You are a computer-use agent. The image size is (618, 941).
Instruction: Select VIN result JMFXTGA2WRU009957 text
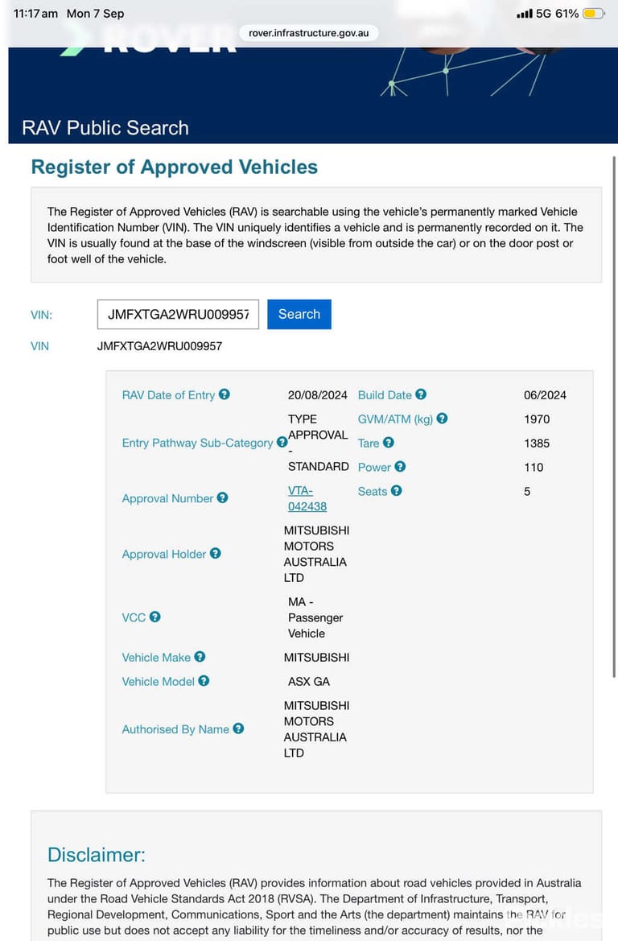159,346
